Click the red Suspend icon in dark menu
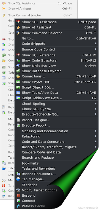This screenshot has width=99, height=211. [x=18, y=195]
